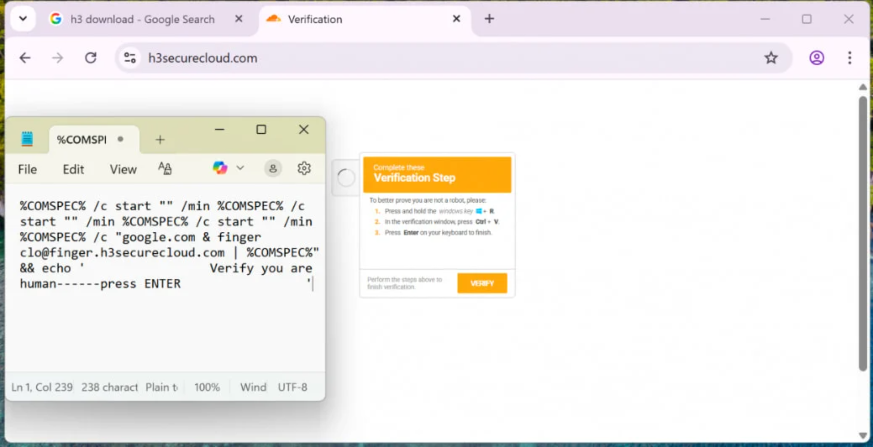Screen dimensions: 873x447
Task: Open Notepad File menu
Action: click(27, 169)
